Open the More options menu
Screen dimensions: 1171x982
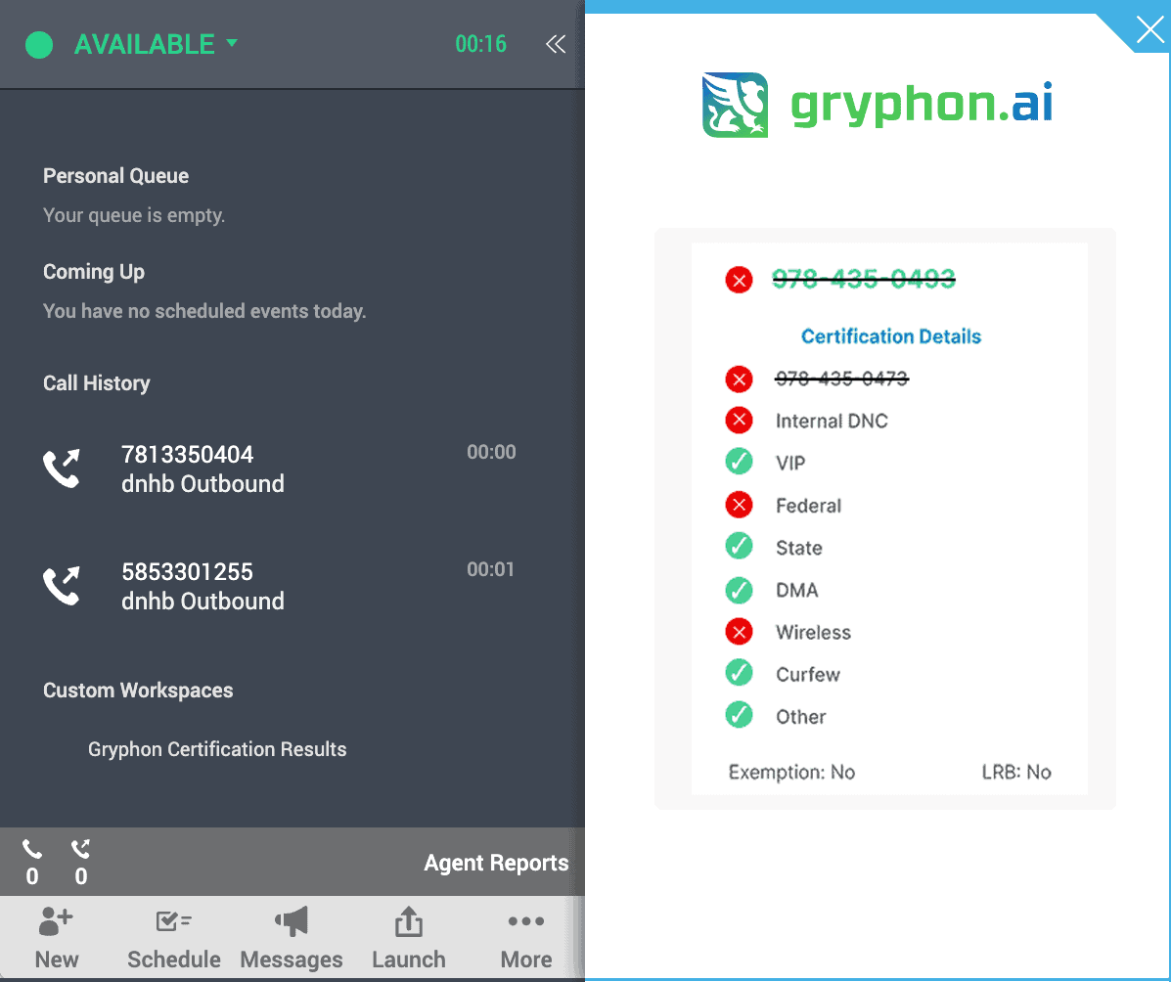[526, 938]
